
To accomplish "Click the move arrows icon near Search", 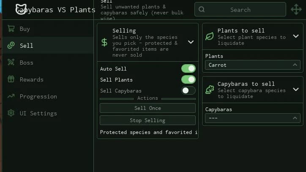I will [296, 9].
